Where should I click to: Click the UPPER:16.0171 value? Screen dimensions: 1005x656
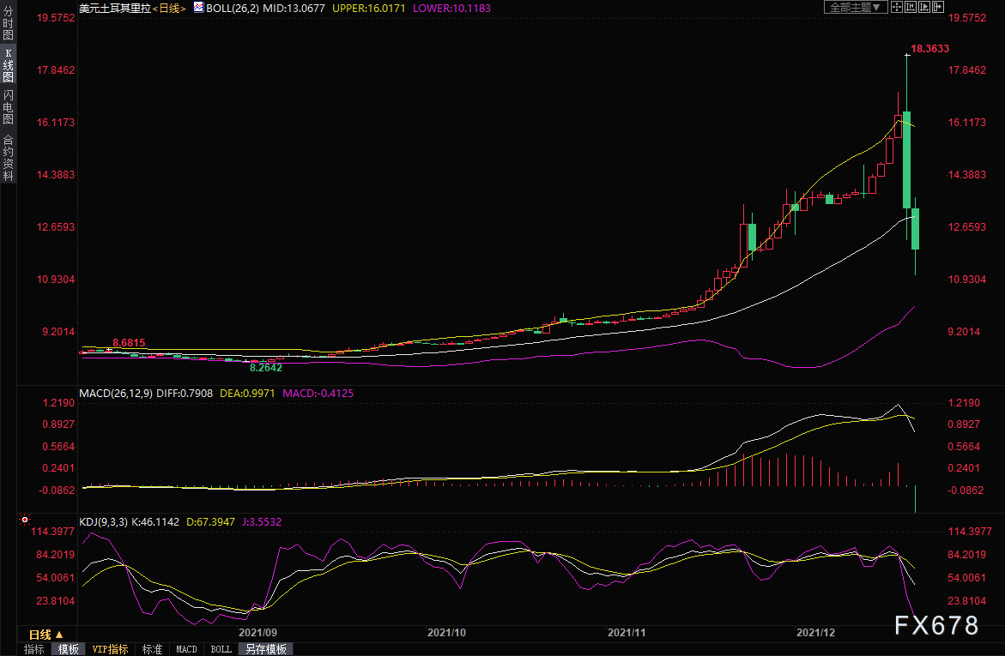[368, 9]
